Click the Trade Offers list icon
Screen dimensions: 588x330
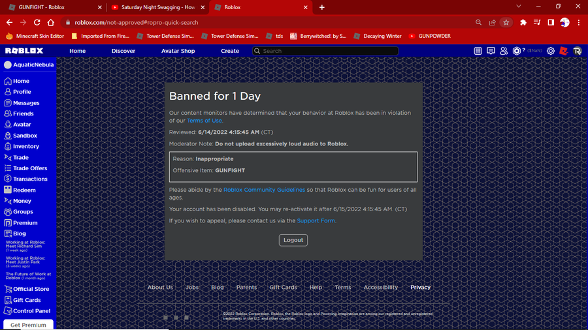click(x=8, y=168)
